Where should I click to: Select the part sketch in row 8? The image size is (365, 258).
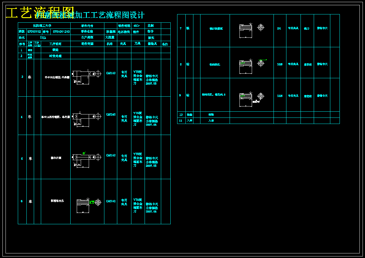tap(253, 67)
